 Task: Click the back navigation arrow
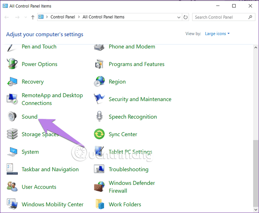7,17
